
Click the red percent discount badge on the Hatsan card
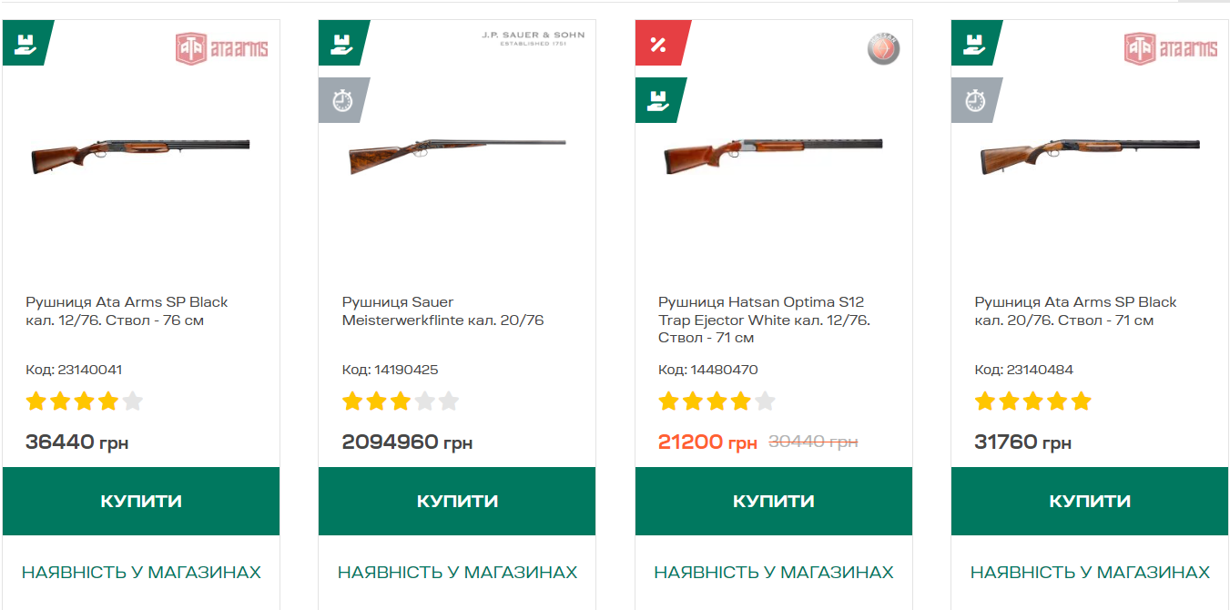[x=660, y=43]
